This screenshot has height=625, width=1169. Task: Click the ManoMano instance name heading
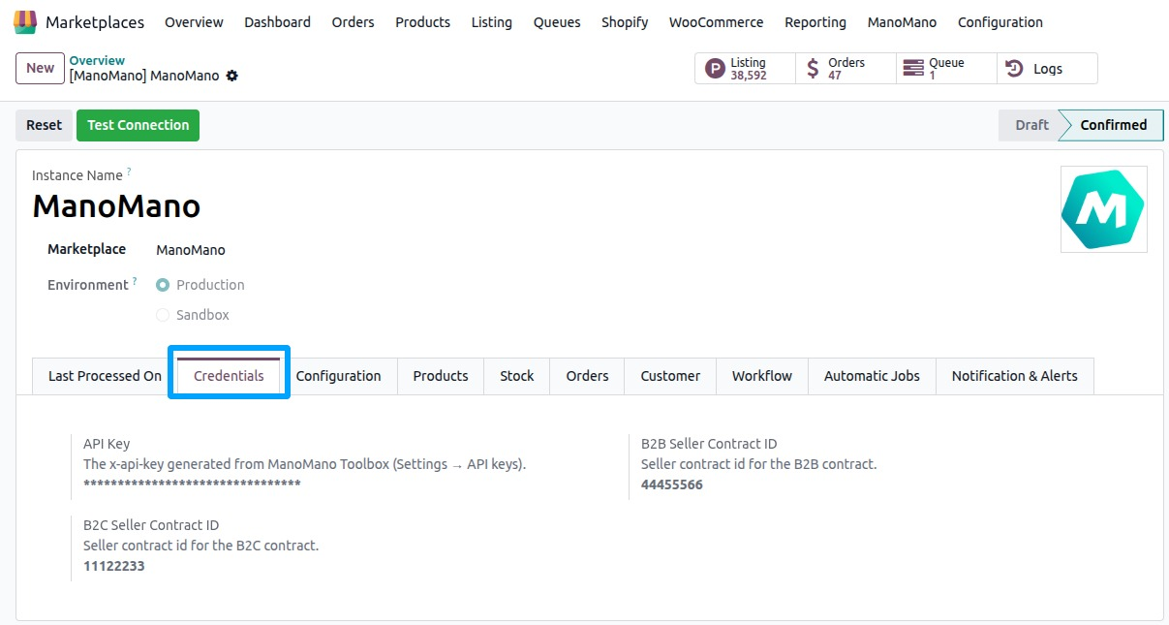(116, 206)
